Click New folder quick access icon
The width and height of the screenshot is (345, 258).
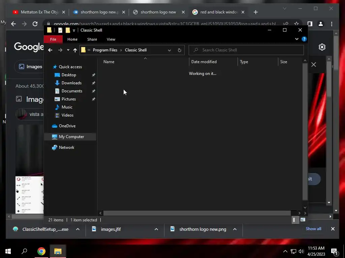point(68,30)
